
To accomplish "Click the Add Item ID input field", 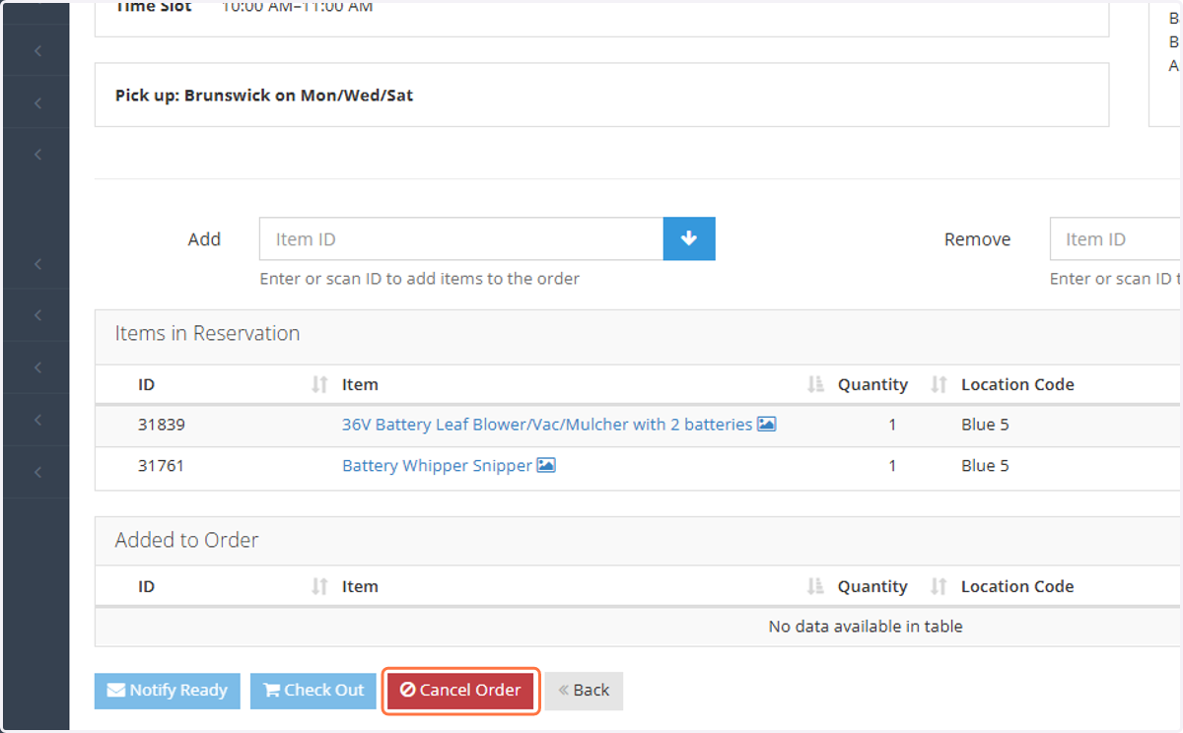I will click(461, 239).
